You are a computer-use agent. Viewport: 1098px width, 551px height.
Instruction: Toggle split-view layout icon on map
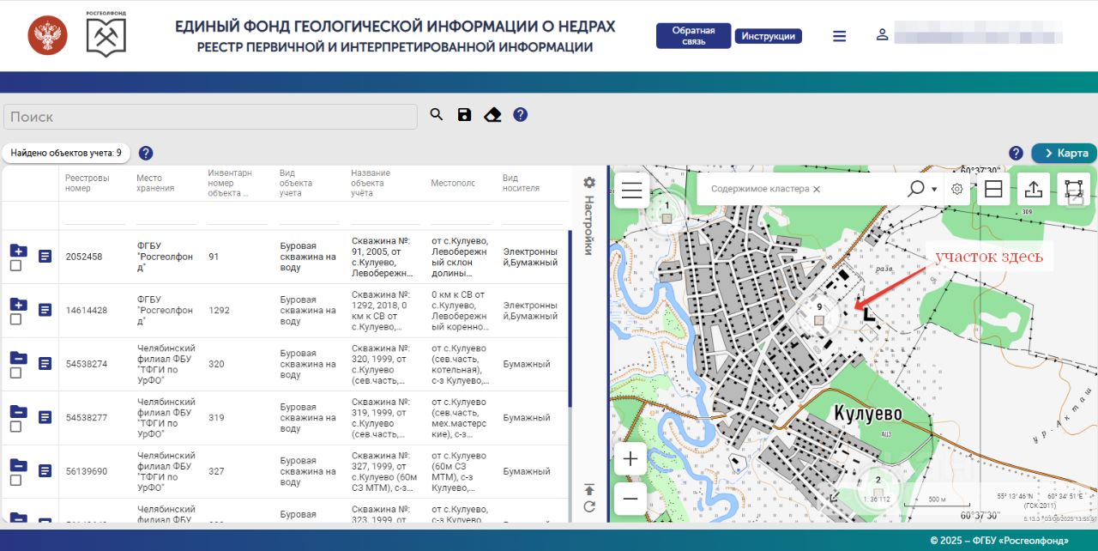tap(993, 190)
